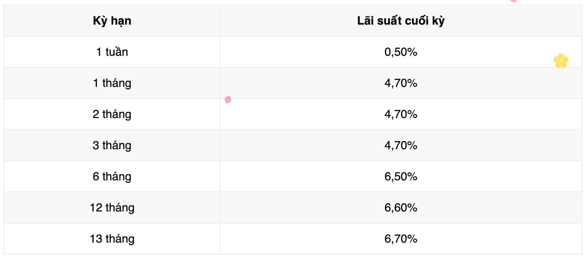Select the "Kỳ hạn" column header
588x260 pixels.
tap(112, 21)
